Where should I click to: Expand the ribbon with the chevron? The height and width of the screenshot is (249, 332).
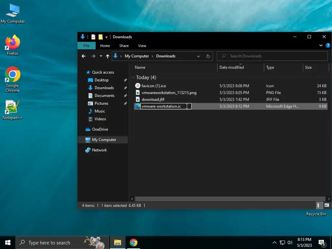321,45
